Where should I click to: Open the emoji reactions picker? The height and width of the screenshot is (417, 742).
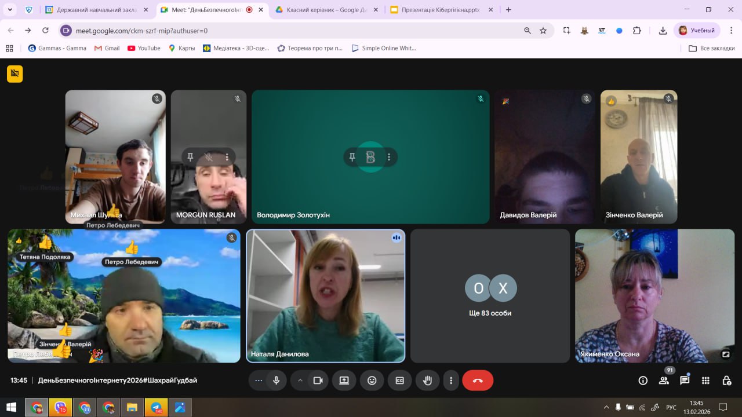pyautogui.click(x=372, y=381)
